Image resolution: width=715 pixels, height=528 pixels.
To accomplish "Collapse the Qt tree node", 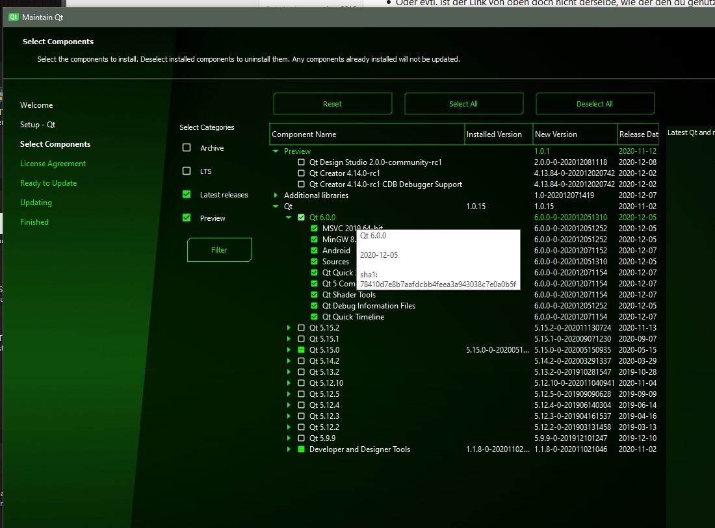I will [276, 207].
